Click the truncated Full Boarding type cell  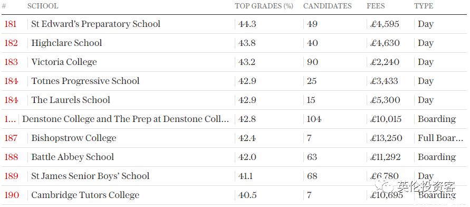click(440, 138)
